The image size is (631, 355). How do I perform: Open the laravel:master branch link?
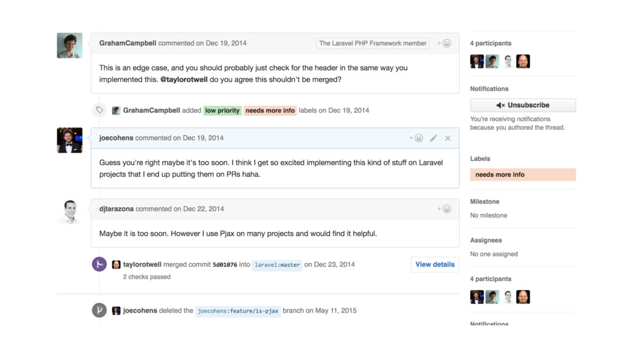(x=277, y=265)
